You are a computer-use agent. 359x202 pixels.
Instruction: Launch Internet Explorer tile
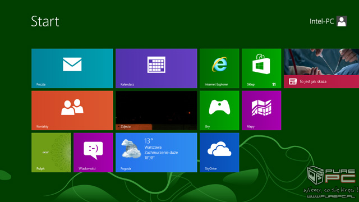[x=219, y=68]
